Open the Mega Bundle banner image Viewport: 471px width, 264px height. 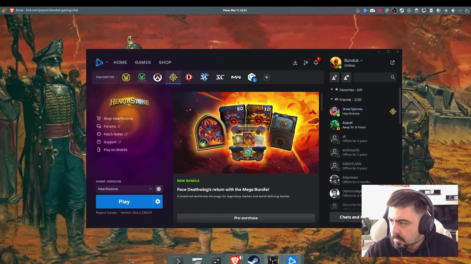(246, 133)
